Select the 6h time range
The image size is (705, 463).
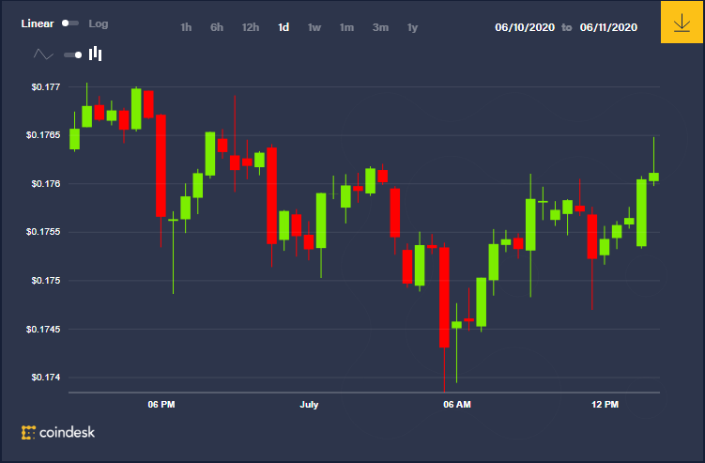coord(217,27)
